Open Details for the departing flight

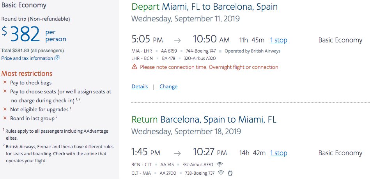[x=140, y=87]
